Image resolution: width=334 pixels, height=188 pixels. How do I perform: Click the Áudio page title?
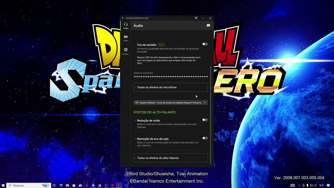pos(138,26)
